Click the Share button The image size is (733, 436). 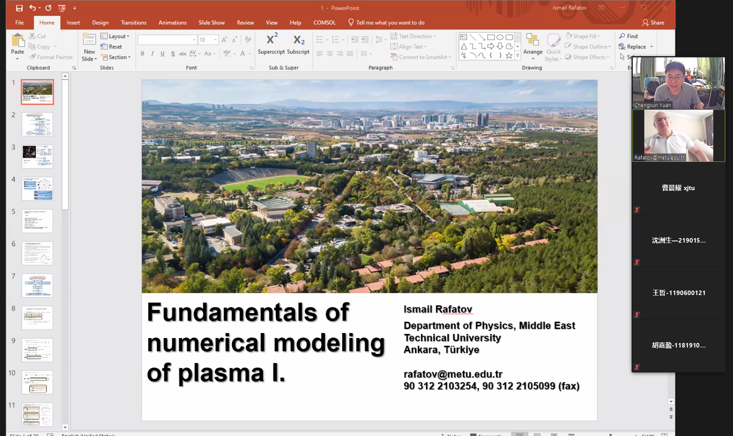(653, 23)
